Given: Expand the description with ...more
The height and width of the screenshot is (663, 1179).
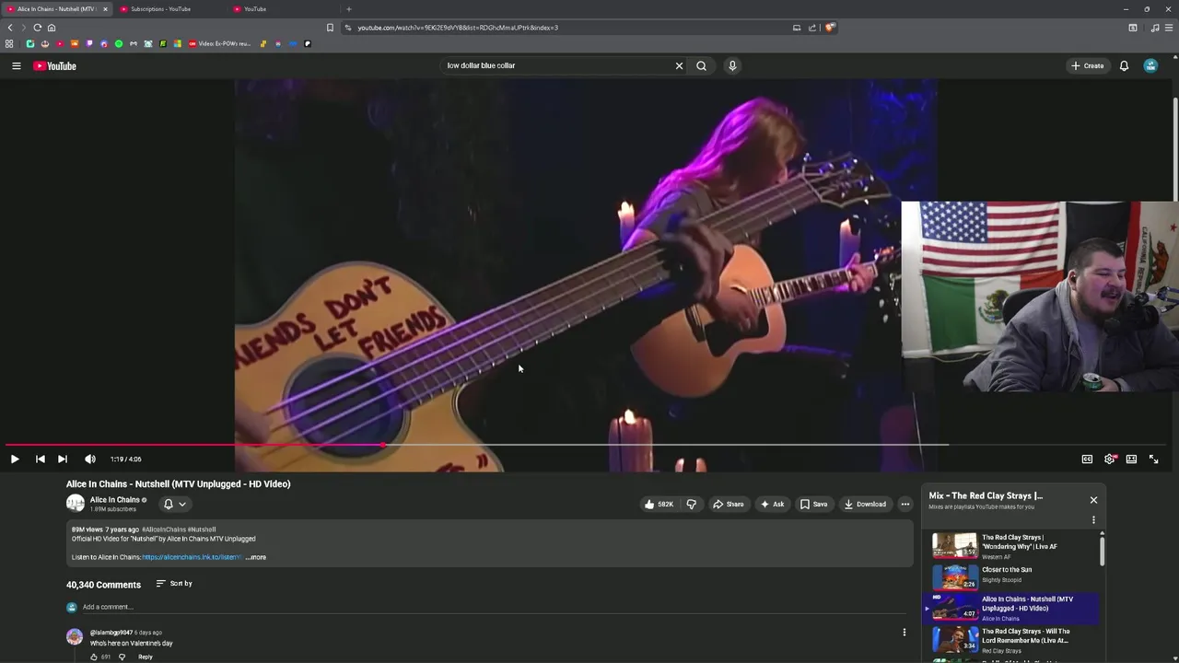Looking at the screenshot, I should pyautogui.click(x=255, y=557).
